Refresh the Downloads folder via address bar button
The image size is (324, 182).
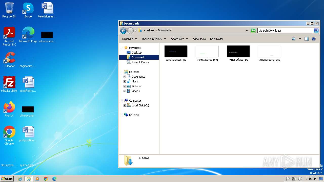(x=253, y=31)
